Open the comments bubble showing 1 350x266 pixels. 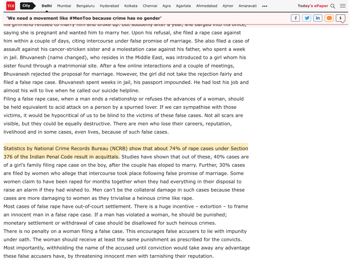coord(340,18)
